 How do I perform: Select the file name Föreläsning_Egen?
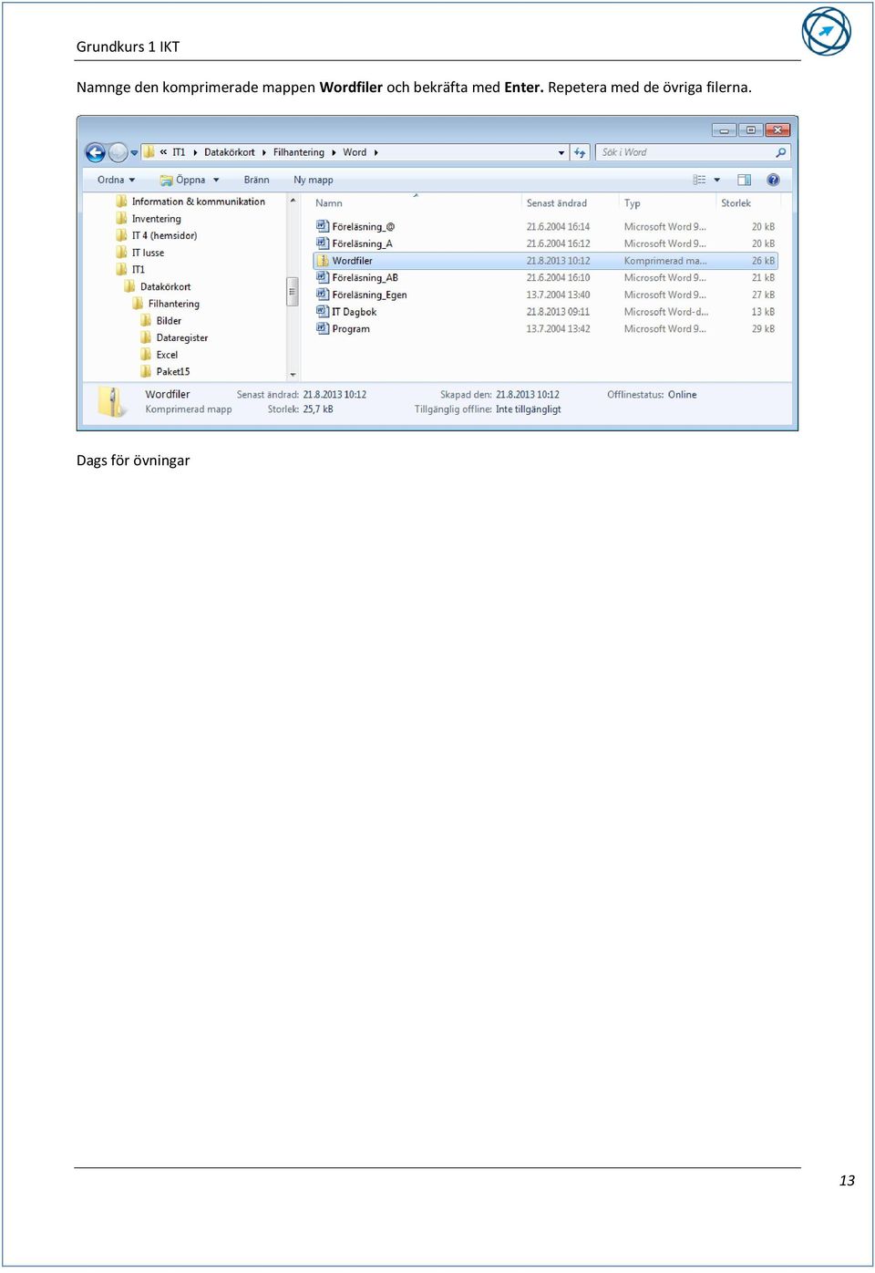point(369,295)
